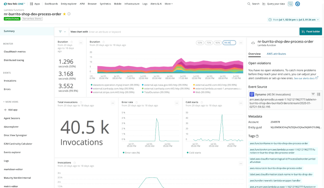
Task: Open Entity explorer in top navigation
Action: point(68,4)
